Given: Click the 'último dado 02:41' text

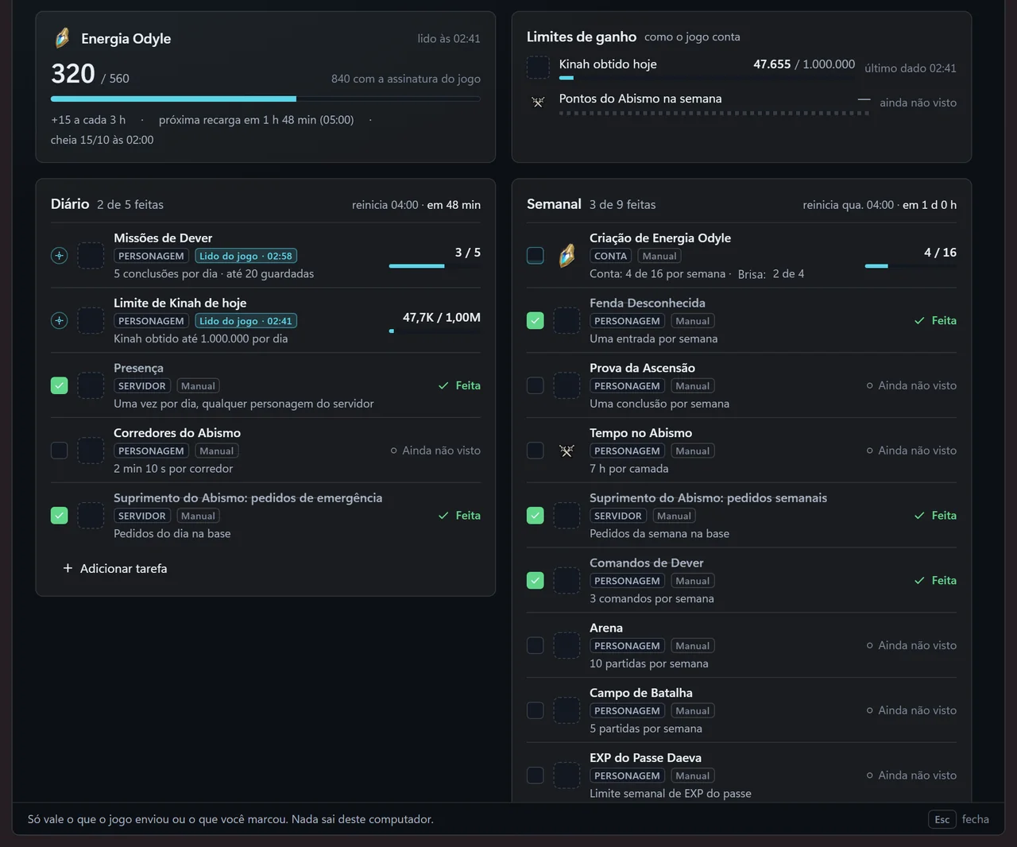Looking at the screenshot, I should coord(911,68).
